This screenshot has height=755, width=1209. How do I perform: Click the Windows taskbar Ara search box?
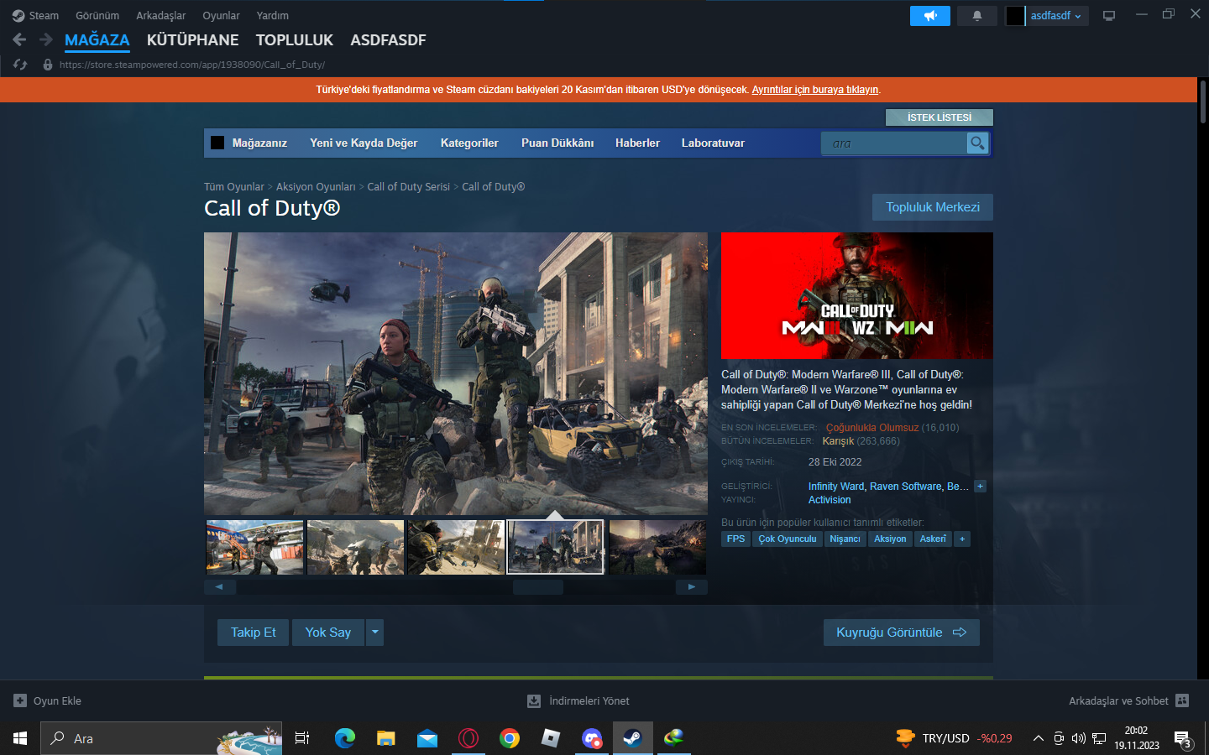[161, 738]
